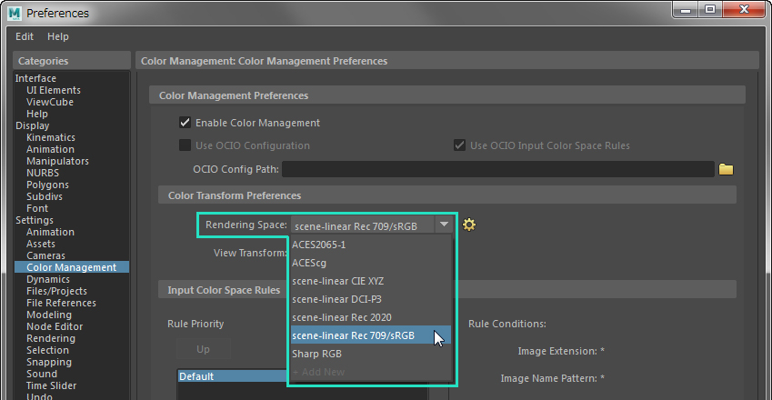Choose ACEScg rendering space
772x400 pixels.
[x=370, y=263]
